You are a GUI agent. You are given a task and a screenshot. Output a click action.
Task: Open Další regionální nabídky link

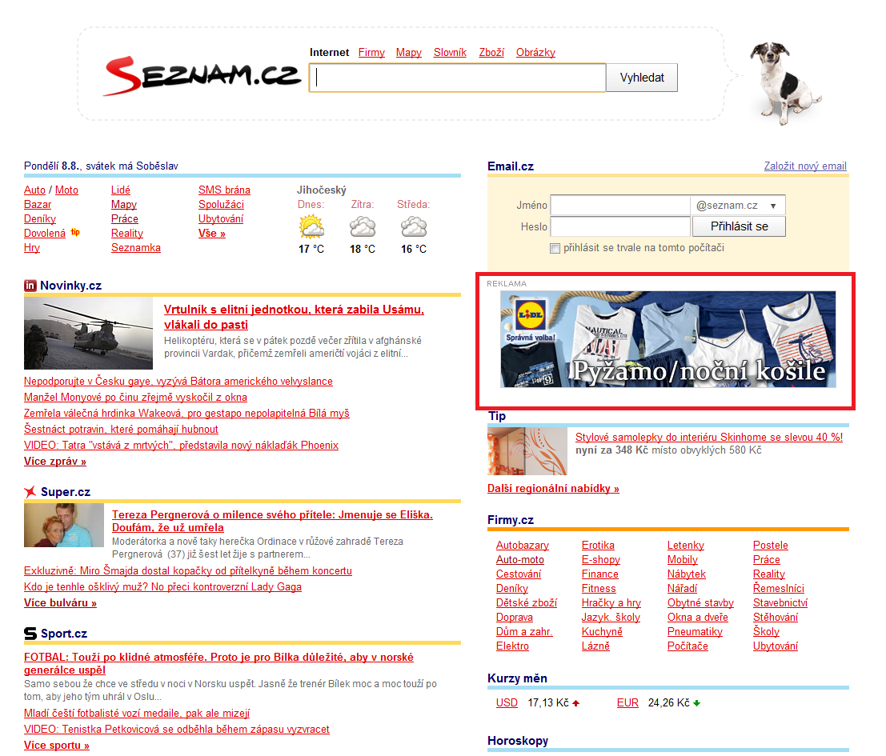pyautogui.click(x=553, y=488)
